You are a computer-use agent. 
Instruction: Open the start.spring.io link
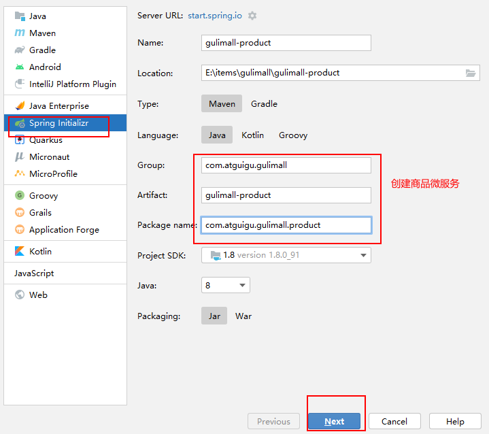(x=215, y=16)
